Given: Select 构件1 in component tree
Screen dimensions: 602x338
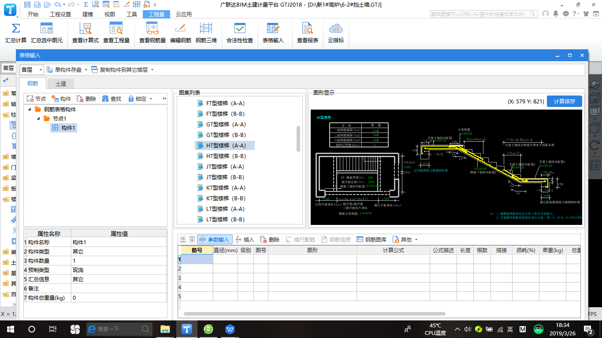Looking at the screenshot, I should [x=63, y=128].
